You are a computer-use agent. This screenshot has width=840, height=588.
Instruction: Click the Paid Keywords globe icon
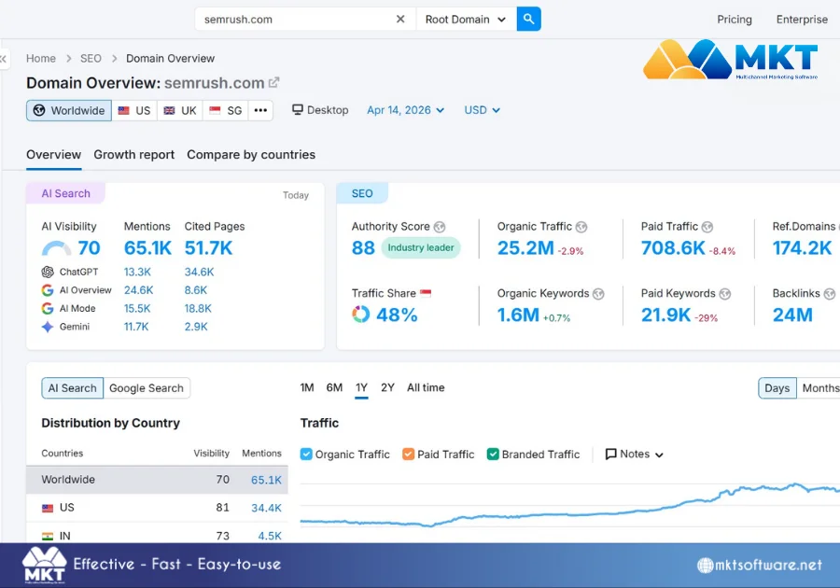(725, 294)
